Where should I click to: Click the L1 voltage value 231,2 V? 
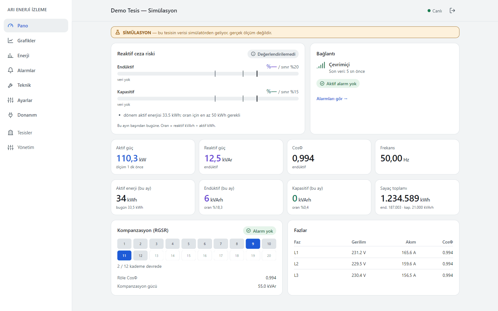[359, 253]
